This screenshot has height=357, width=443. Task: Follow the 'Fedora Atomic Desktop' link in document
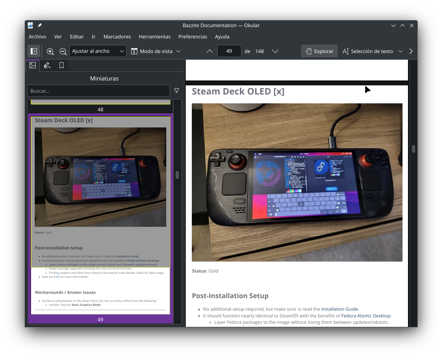[366, 316]
